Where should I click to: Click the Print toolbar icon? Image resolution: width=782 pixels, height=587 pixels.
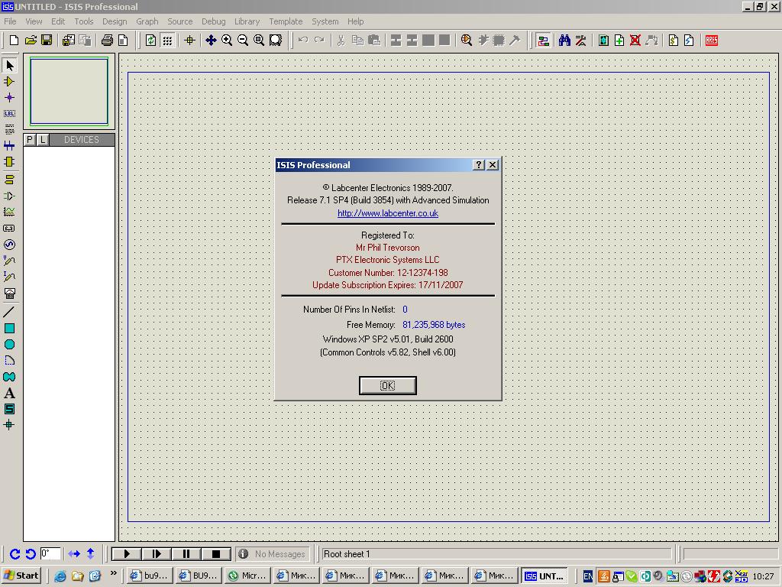pos(107,41)
